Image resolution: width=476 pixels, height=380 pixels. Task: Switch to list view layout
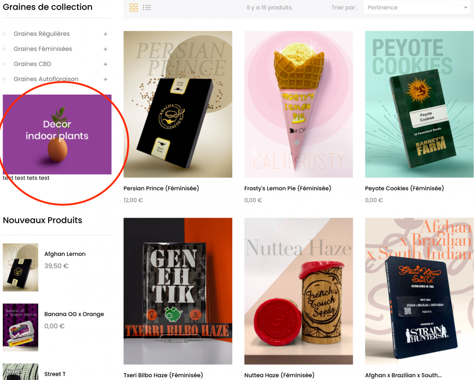point(147,8)
